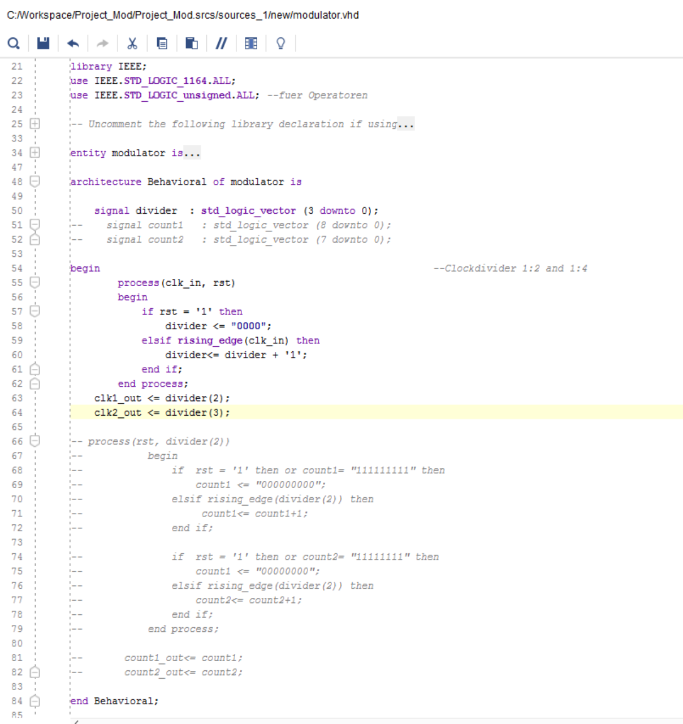Image resolution: width=683 pixels, height=724 pixels.
Task: Click the fold end marker at line 62
Action: [34, 384]
